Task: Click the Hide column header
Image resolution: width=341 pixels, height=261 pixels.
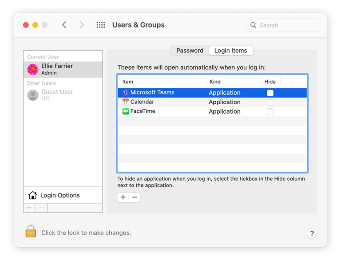Action: tap(270, 82)
